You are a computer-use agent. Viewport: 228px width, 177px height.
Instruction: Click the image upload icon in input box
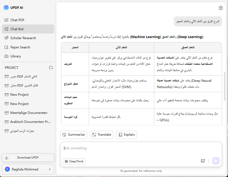(203, 161)
